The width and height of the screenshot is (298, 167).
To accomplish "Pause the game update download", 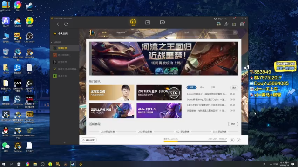I will [232, 140].
